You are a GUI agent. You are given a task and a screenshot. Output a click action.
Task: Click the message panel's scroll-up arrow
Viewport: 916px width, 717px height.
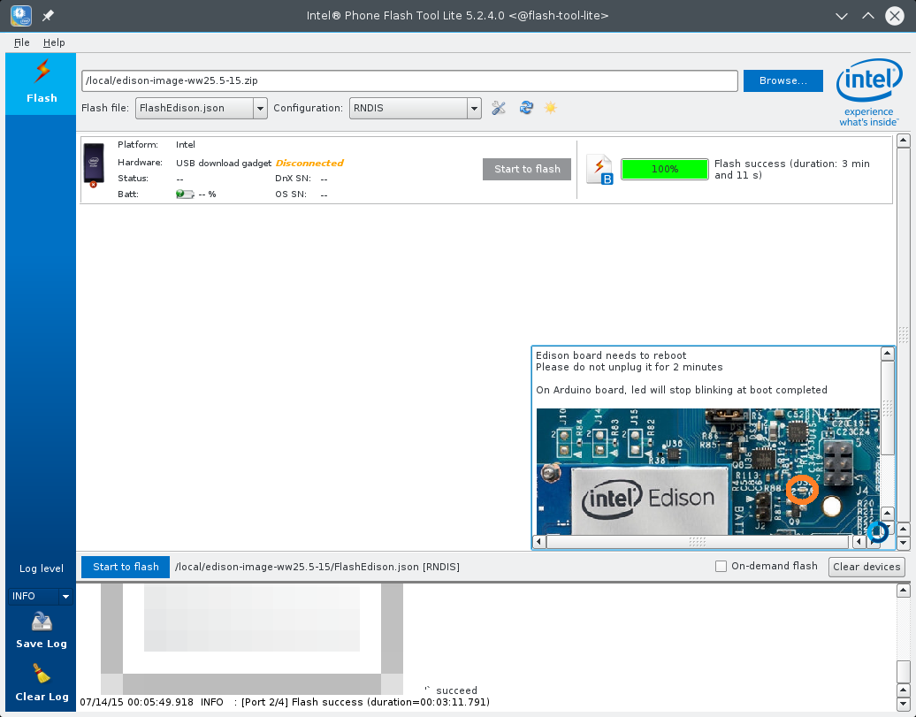point(888,353)
